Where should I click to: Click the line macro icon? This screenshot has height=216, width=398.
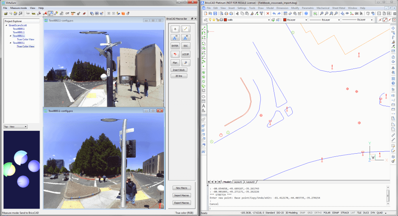pos(186,29)
